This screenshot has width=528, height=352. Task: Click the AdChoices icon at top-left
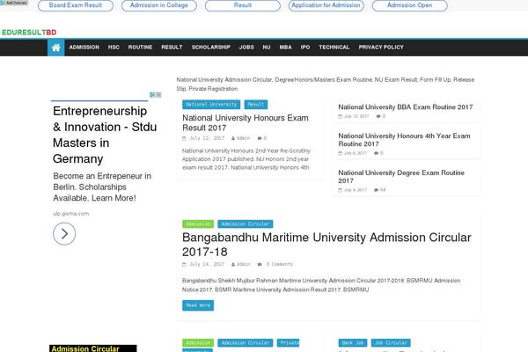(x=3, y=3)
